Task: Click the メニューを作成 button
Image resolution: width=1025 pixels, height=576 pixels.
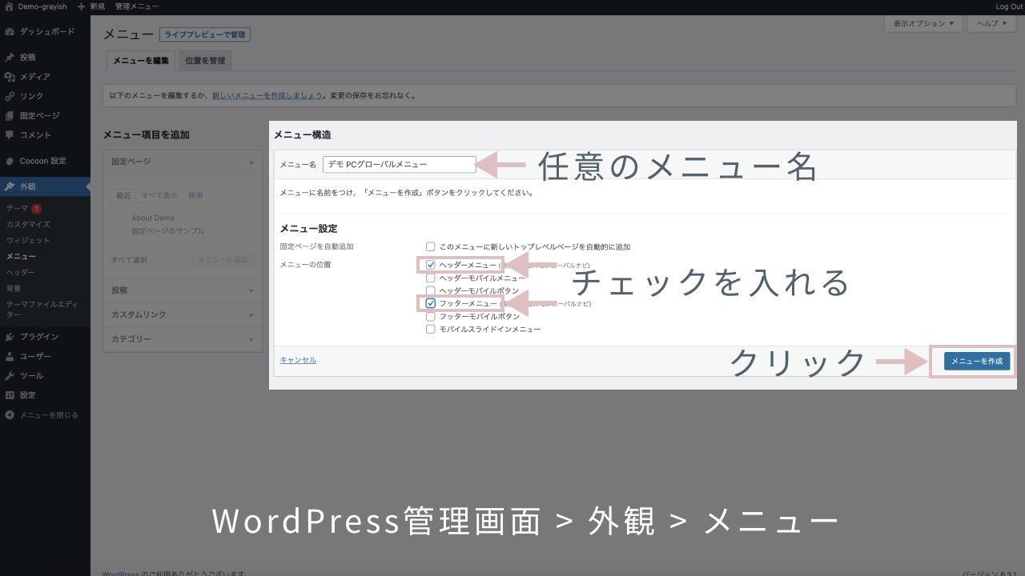Action: pyautogui.click(x=977, y=362)
